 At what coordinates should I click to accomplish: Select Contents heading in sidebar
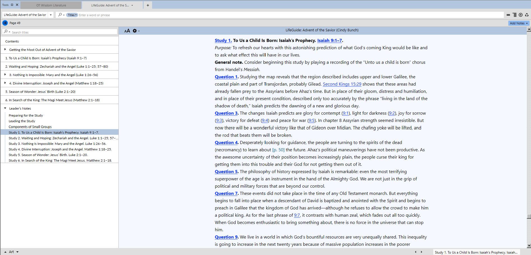coord(12,41)
